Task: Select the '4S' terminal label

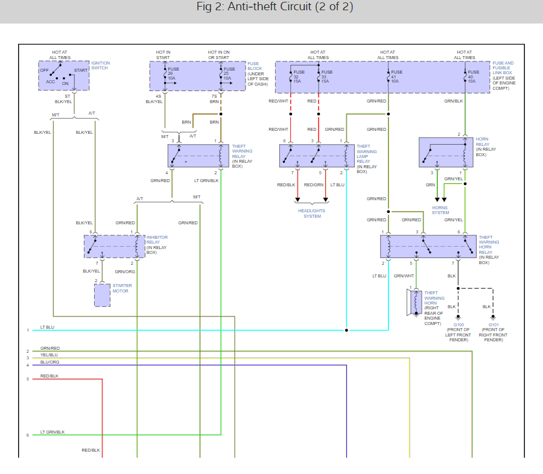Action: pyautogui.click(x=158, y=96)
